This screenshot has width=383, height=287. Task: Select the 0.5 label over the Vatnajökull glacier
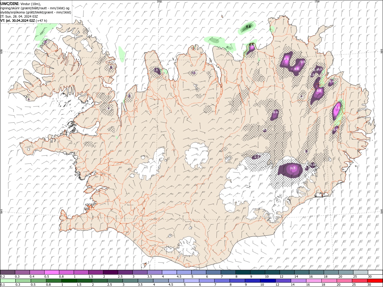coord(293,168)
